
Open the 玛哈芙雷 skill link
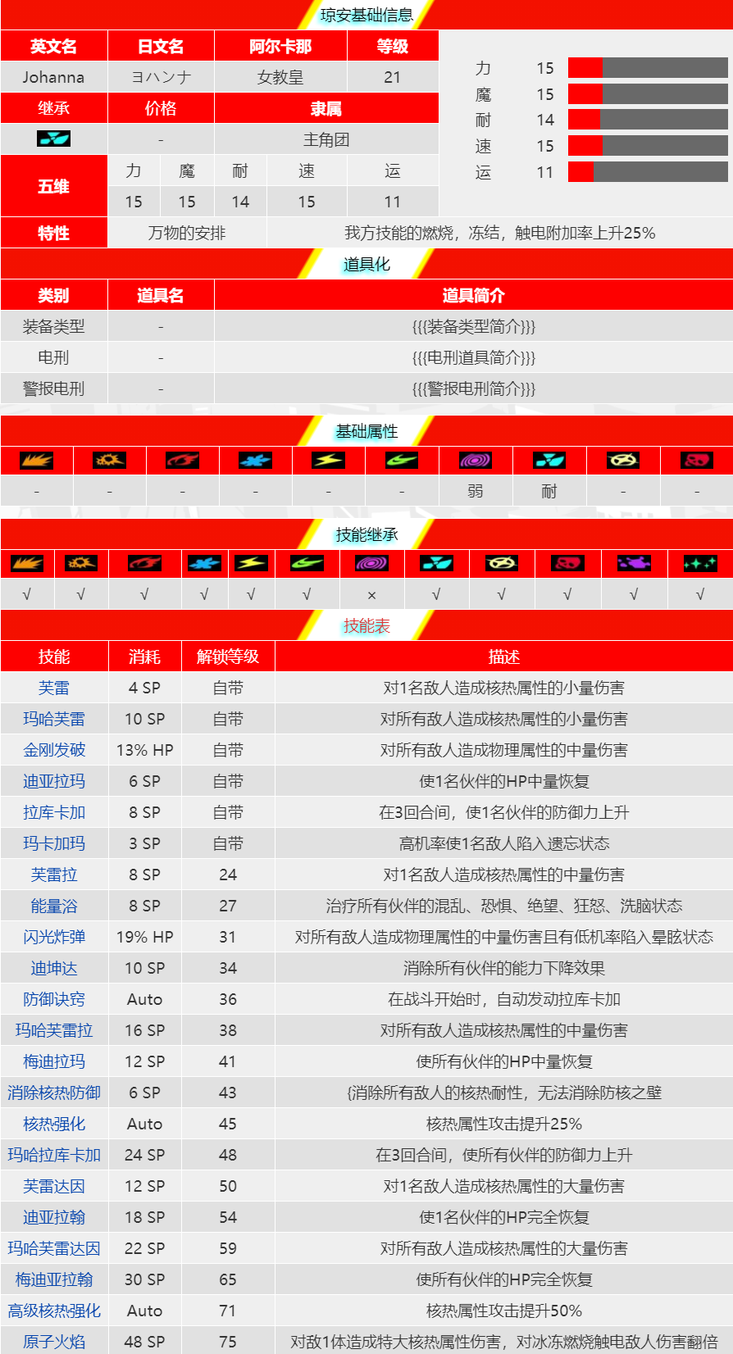click(x=54, y=719)
